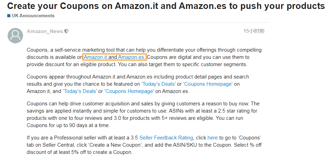Screen dimensions: 326x157
Task: Open the Amazon_News username profile
Action: coord(45,31)
